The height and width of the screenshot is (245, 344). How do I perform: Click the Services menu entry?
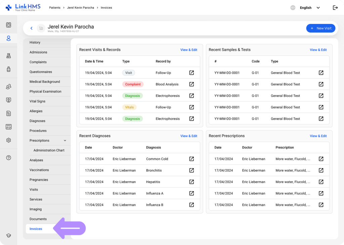(36, 199)
